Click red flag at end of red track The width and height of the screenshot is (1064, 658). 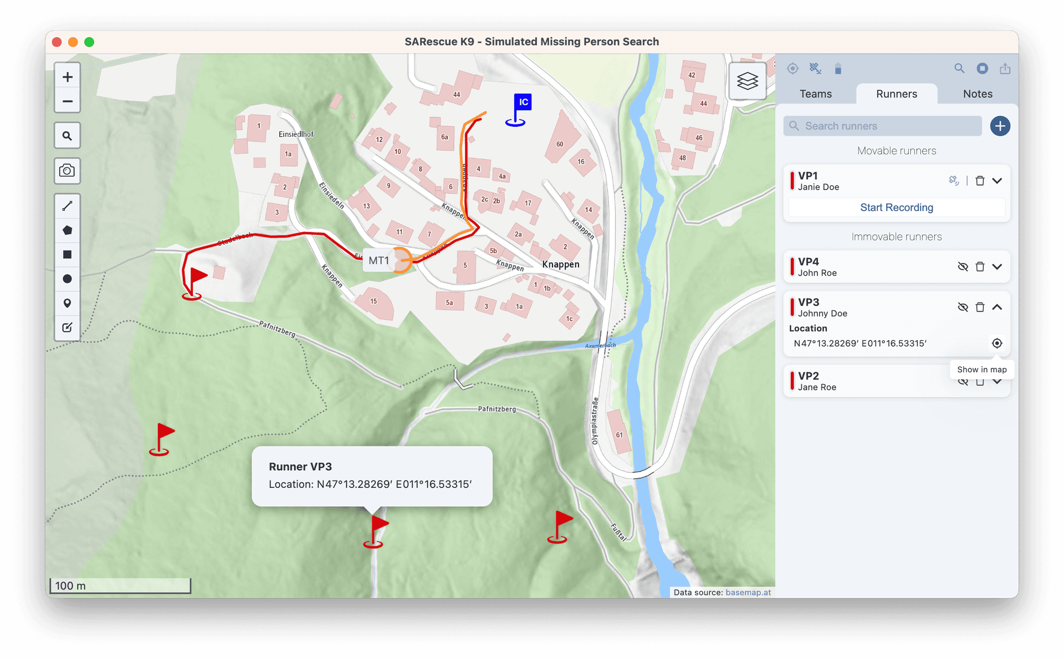pyautogui.click(x=193, y=284)
